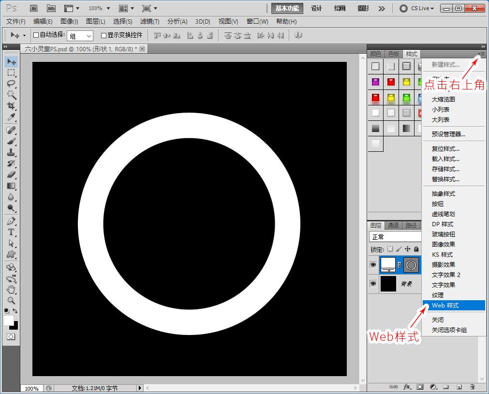Open the 组 auto-select dropdown

80,36
